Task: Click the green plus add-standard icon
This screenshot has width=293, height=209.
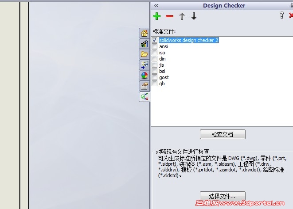Action: [x=156, y=16]
